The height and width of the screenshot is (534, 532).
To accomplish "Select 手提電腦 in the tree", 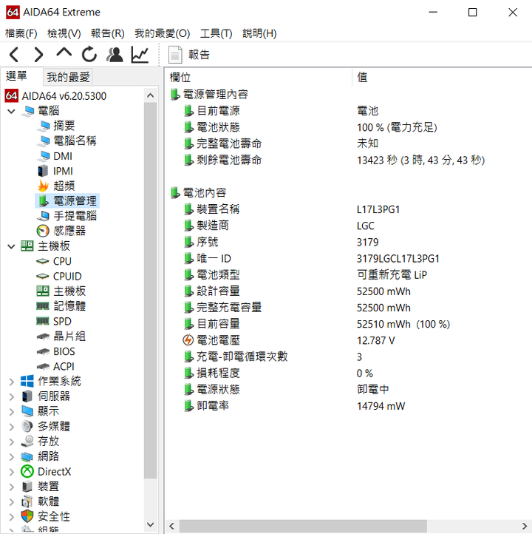I will pos(75,216).
